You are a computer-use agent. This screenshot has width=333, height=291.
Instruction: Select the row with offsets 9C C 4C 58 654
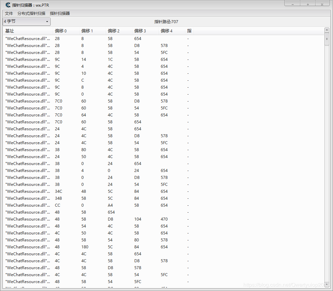pyautogui.click(x=164, y=80)
